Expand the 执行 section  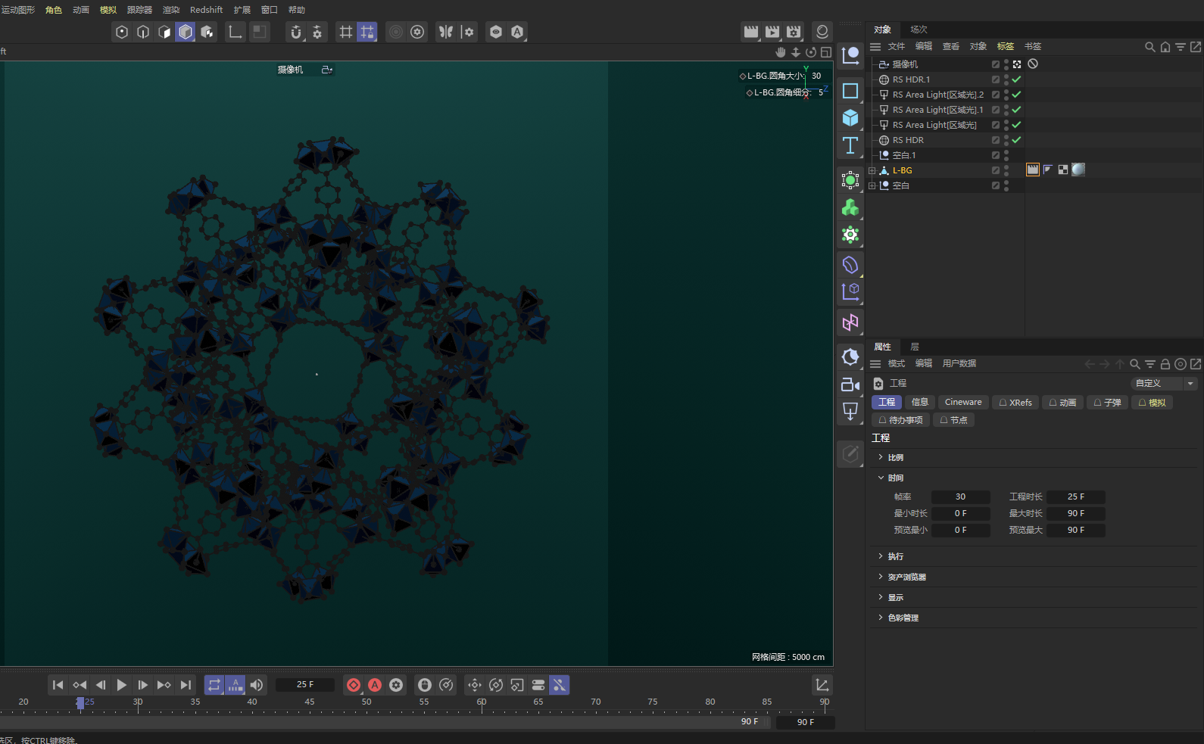point(881,556)
